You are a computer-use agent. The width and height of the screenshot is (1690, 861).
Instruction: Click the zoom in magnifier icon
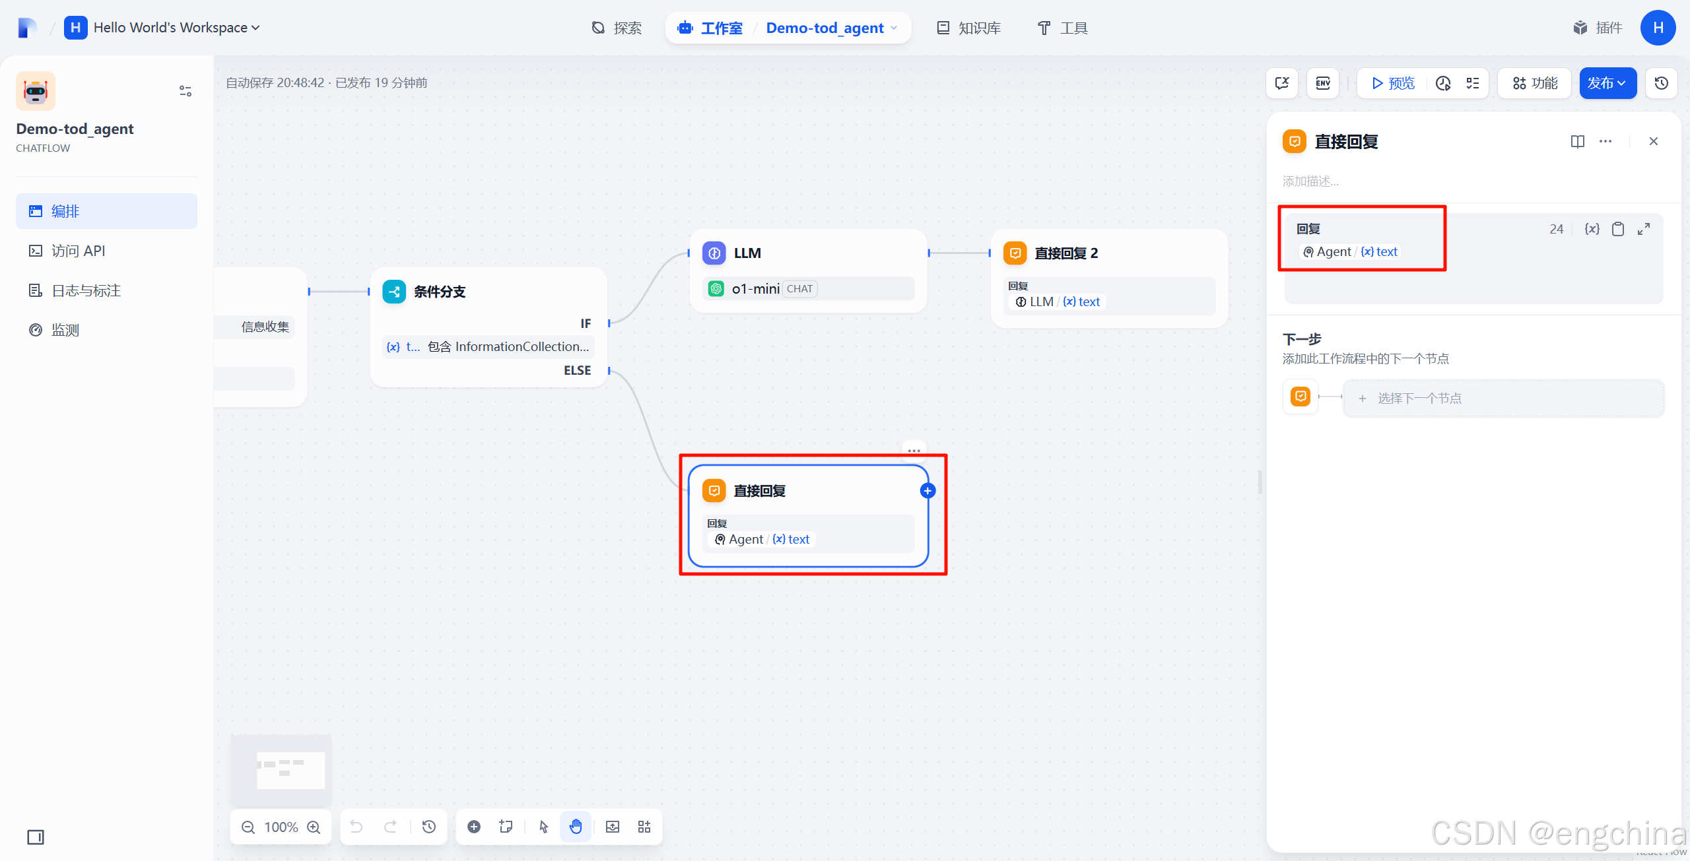pyautogui.click(x=314, y=827)
